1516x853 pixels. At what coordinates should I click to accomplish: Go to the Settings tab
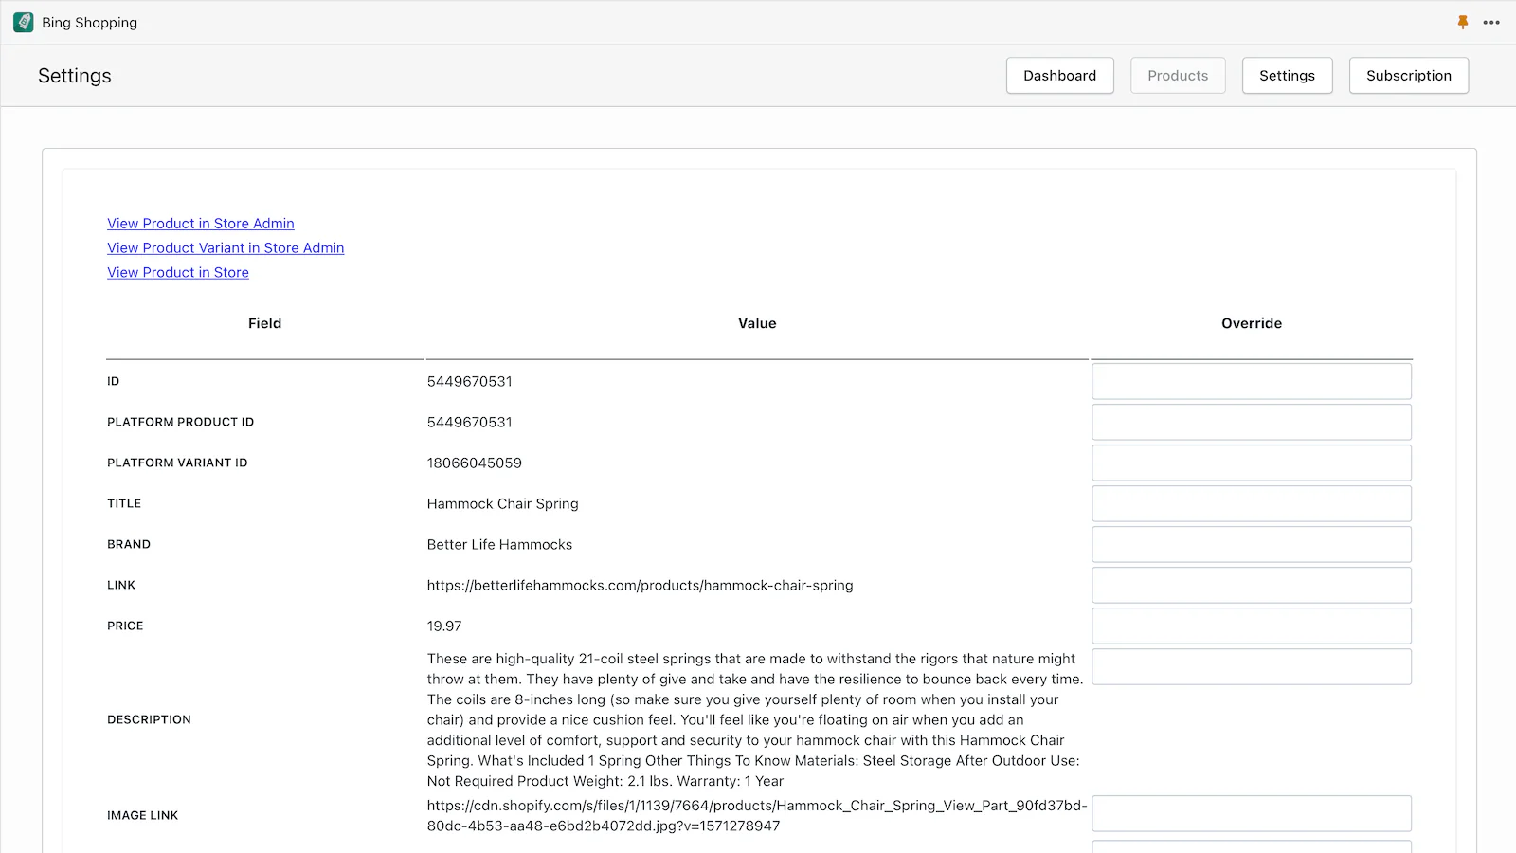pos(1287,76)
